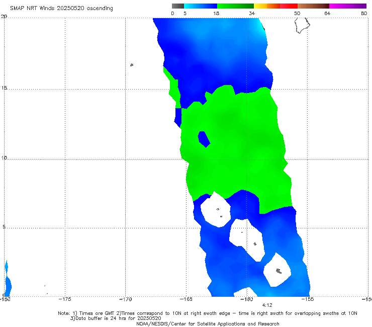Click the color bar label '50'
This screenshot has width=372, height=327.
click(x=297, y=14)
